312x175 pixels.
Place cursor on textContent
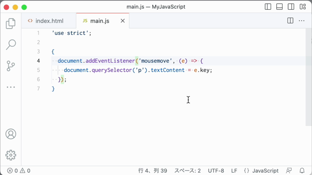pyautogui.click(x=168, y=70)
